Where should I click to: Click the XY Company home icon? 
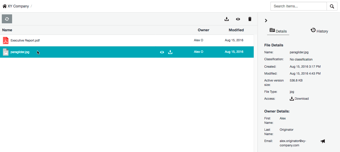[4, 6]
